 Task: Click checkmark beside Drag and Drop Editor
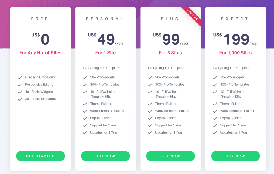[20, 78]
